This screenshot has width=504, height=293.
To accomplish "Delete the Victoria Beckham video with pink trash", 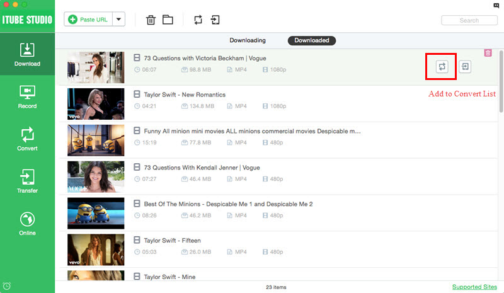I will click(488, 53).
